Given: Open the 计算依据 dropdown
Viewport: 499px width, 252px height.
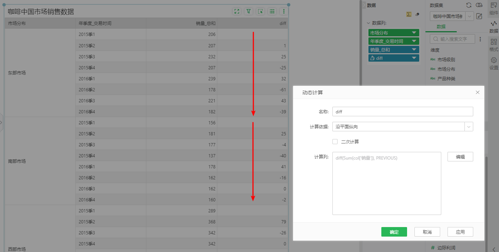Looking at the screenshot, I should pos(468,127).
